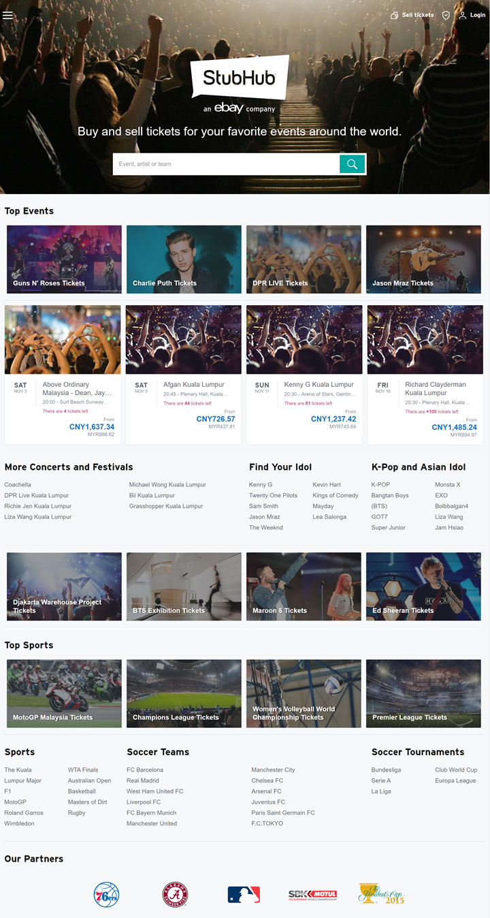This screenshot has width=490, height=918.
Task: Open the Guns N' Roses Tickets tile
Action: pyautogui.click(x=65, y=259)
